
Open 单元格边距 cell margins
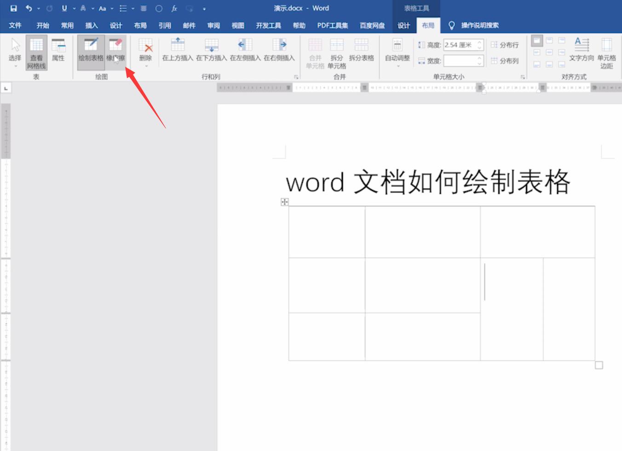click(x=606, y=53)
